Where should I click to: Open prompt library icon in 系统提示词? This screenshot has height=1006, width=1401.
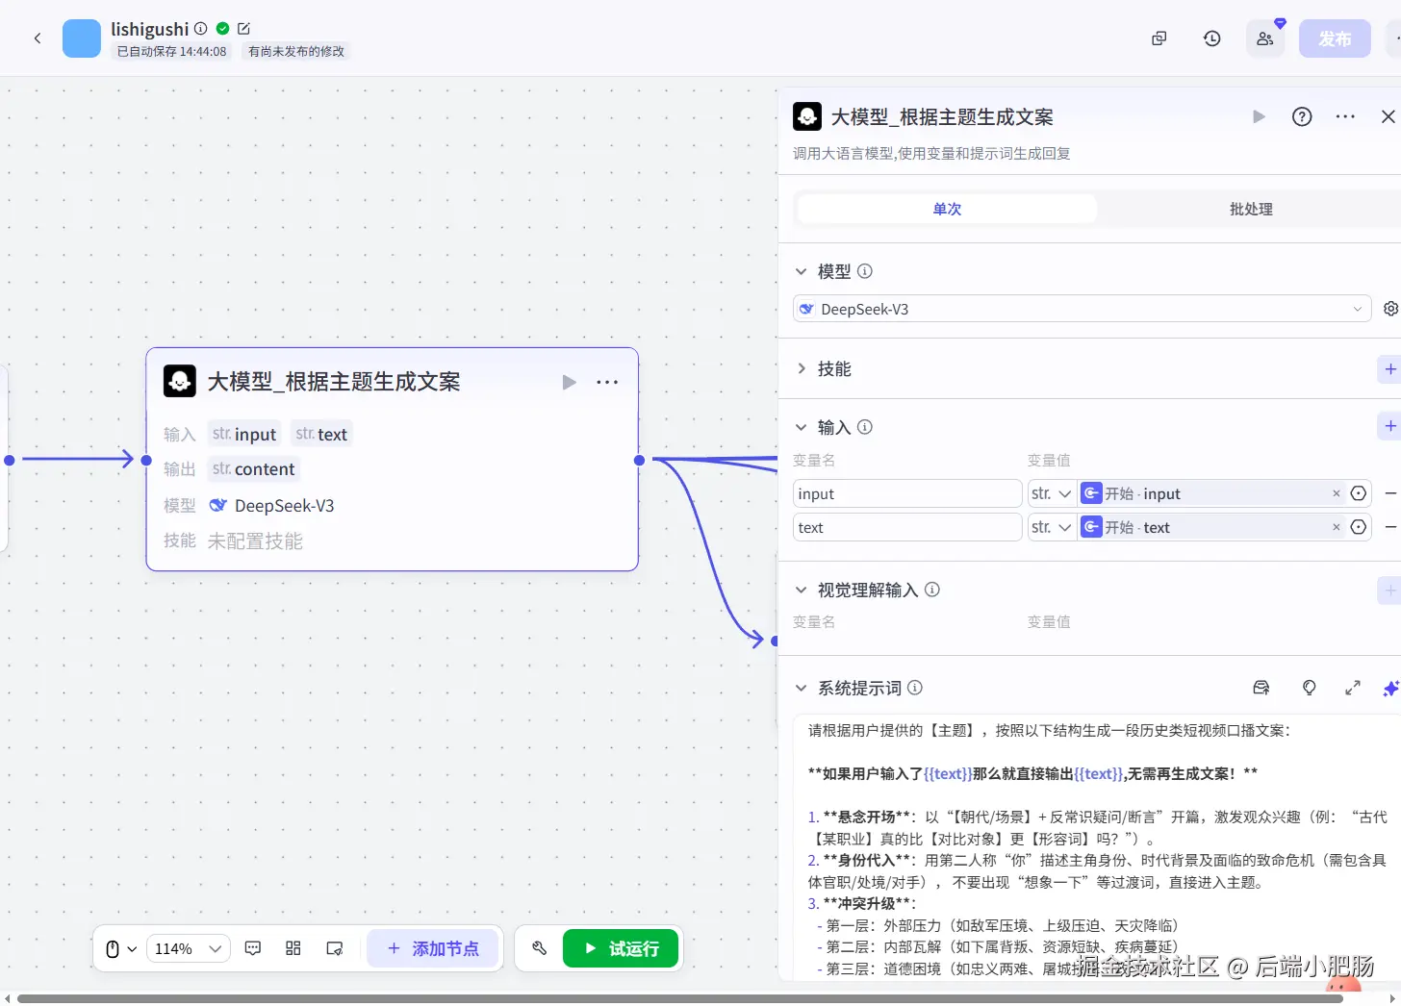pyautogui.click(x=1261, y=688)
